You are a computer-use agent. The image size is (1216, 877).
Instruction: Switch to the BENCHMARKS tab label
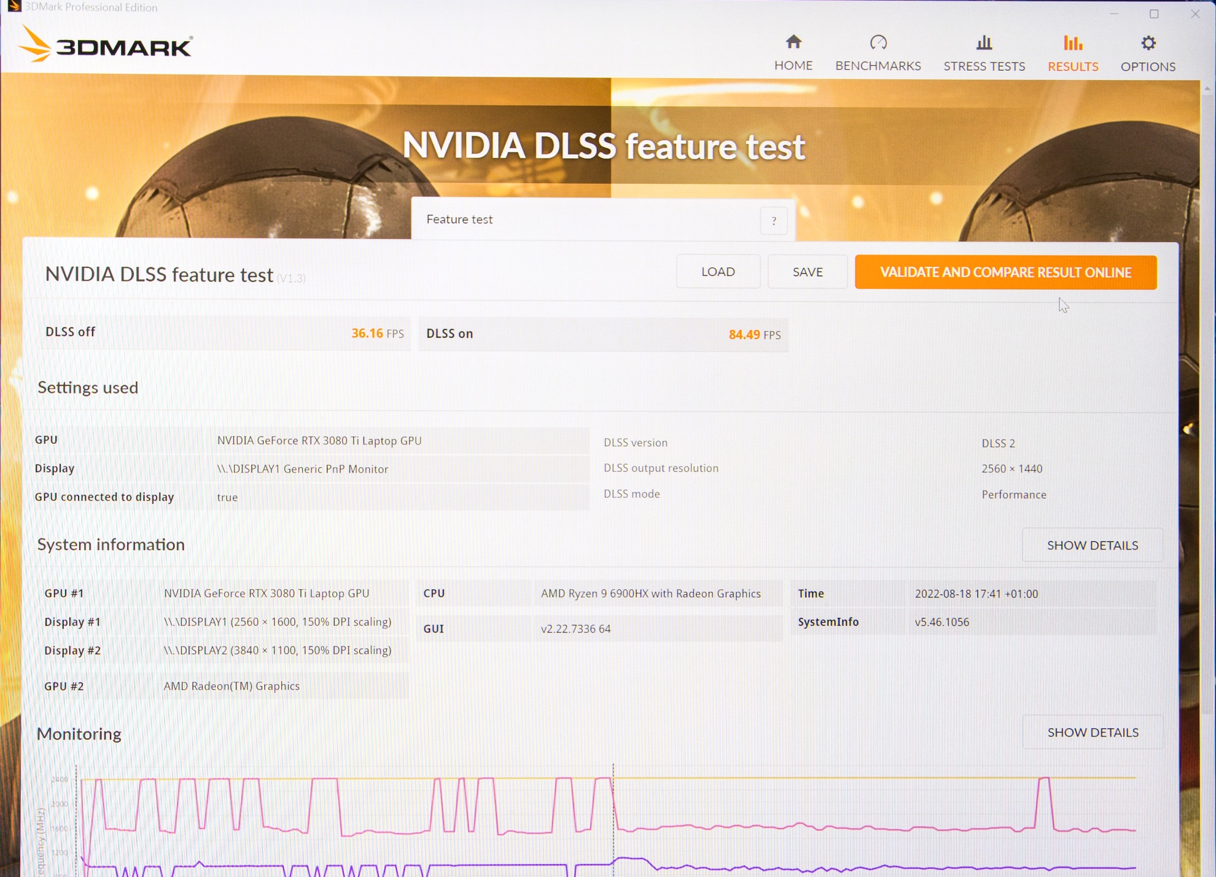point(878,66)
